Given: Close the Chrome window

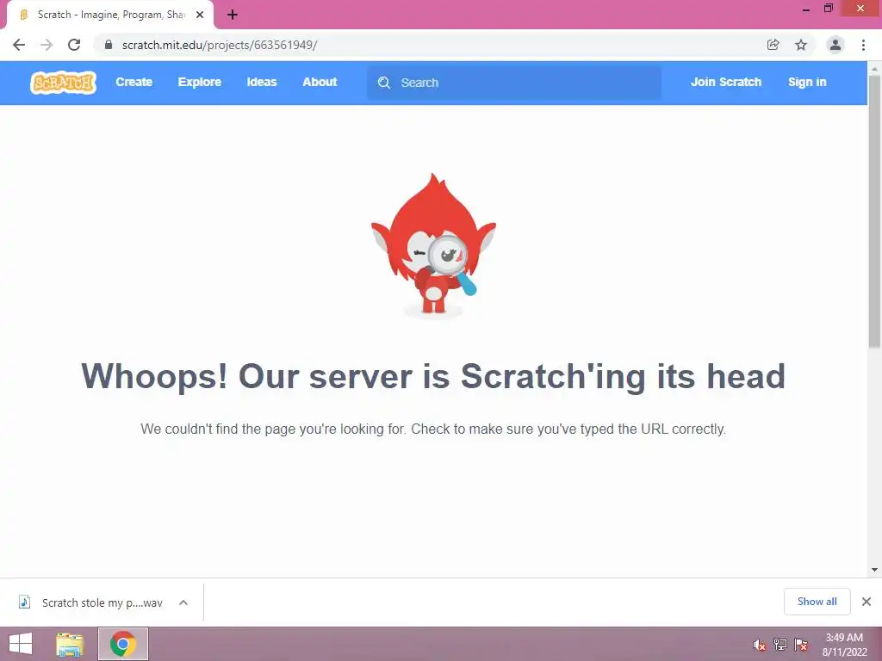Looking at the screenshot, I should pos(860,9).
